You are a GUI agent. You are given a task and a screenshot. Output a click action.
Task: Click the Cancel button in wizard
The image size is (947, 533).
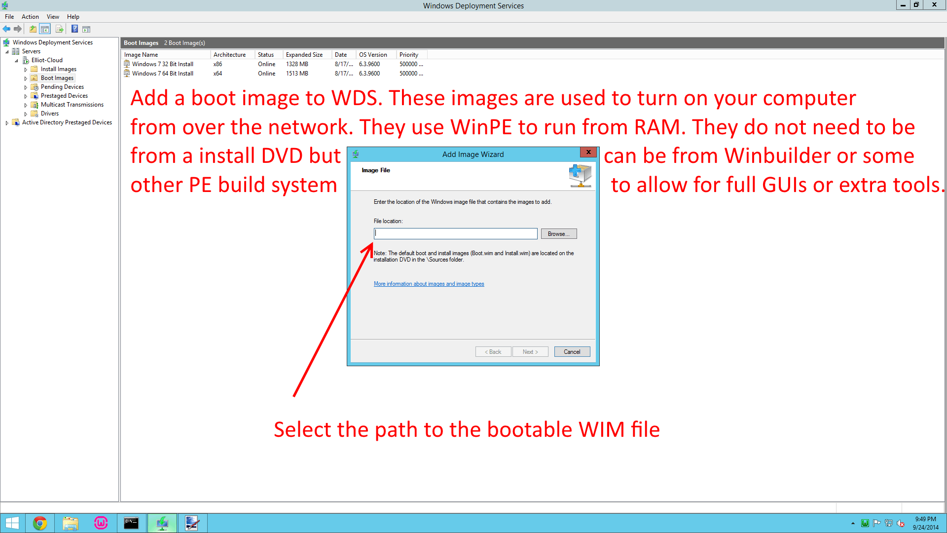point(571,351)
